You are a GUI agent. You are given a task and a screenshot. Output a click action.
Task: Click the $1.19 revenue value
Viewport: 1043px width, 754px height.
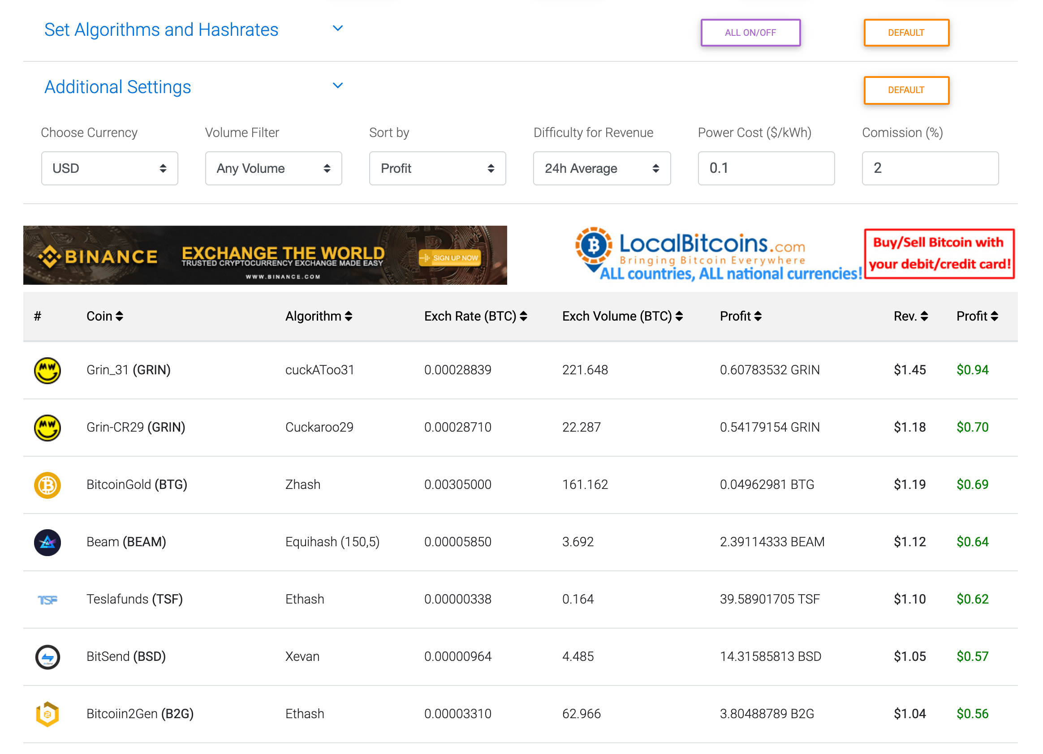point(910,485)
